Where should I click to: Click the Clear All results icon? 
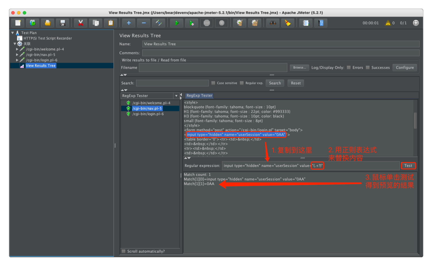[255, 23]
